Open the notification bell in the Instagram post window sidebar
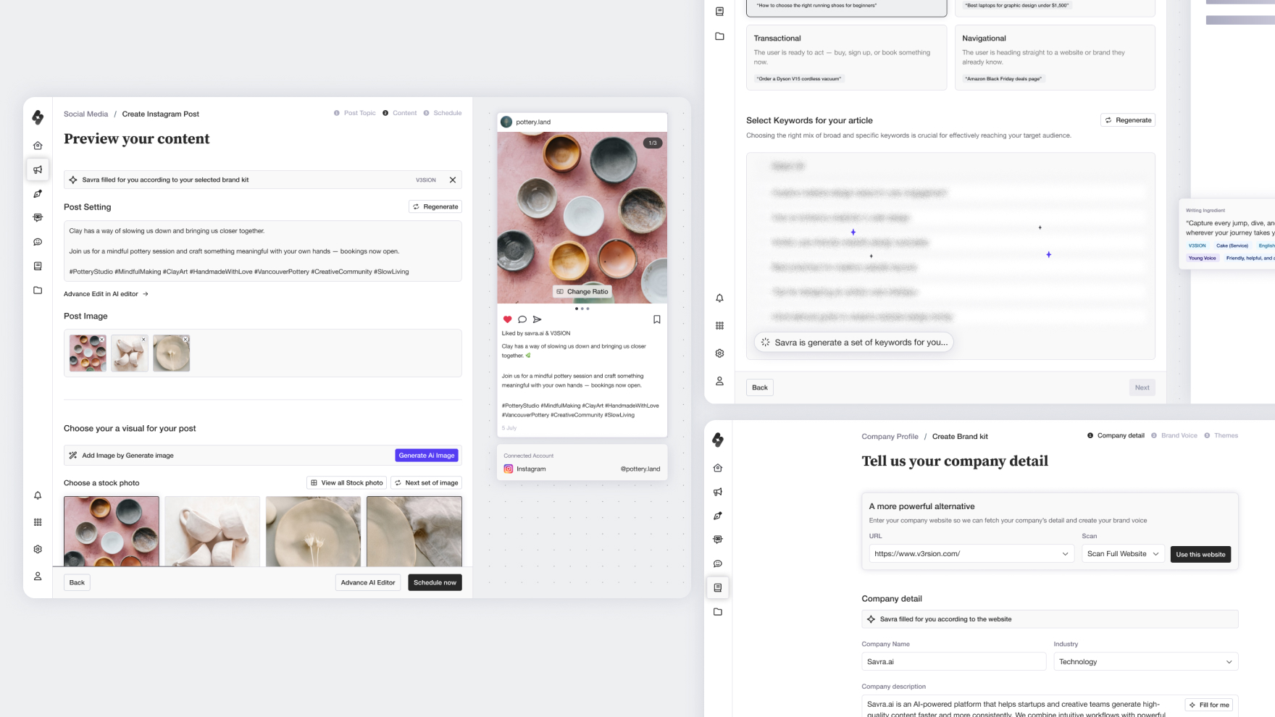The image size is (1275, 717). 38,495
